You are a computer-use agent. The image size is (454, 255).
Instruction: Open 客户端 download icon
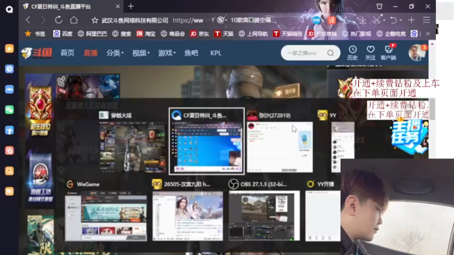[x=388, y=53]
